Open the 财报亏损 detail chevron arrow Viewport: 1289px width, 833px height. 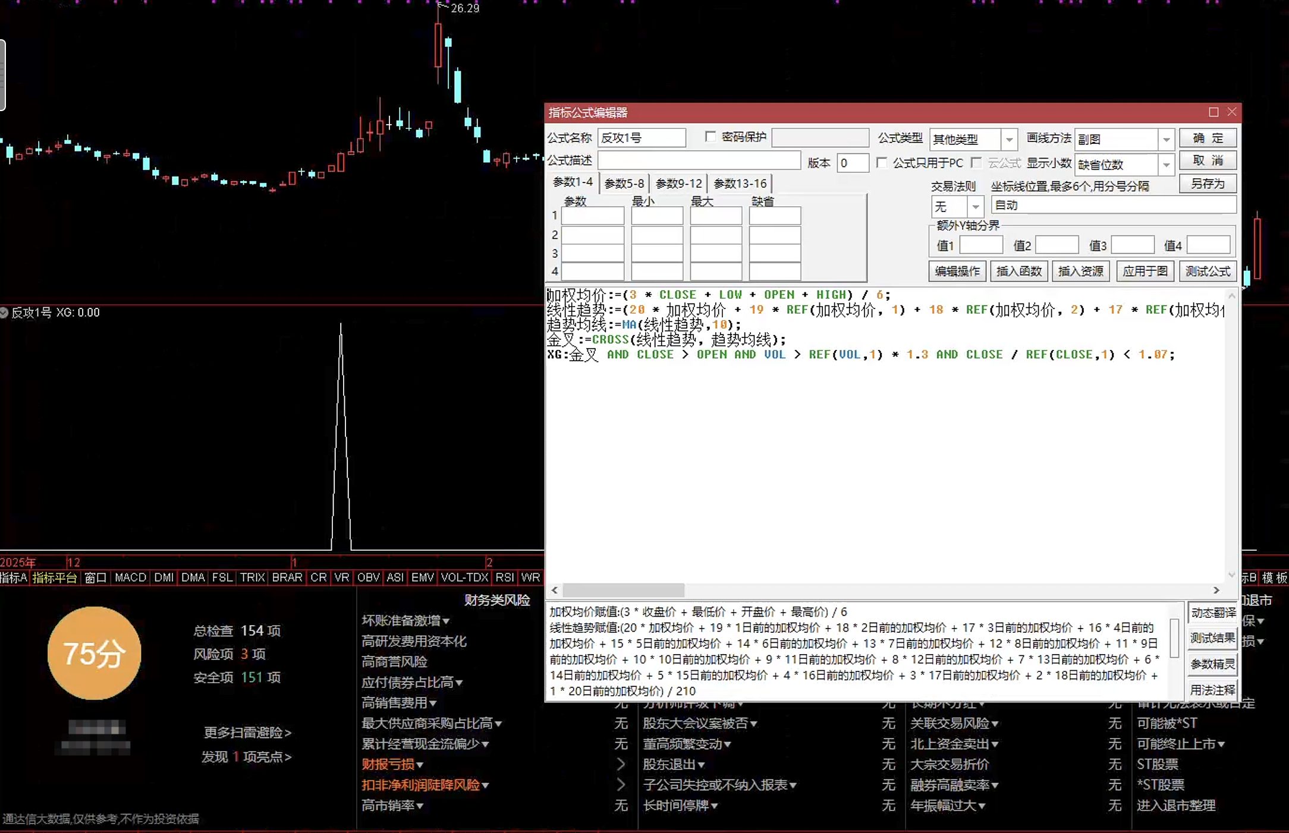pos(621,764)
